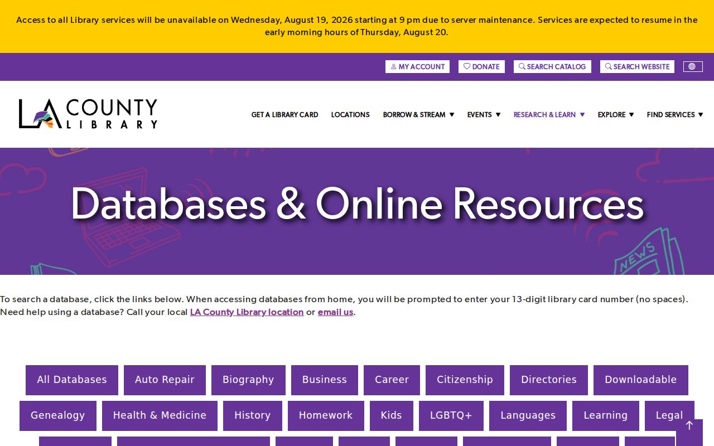Click the LA County Library logo
Image resolution: width=714 pixels, height=446 pixels.
88,114
